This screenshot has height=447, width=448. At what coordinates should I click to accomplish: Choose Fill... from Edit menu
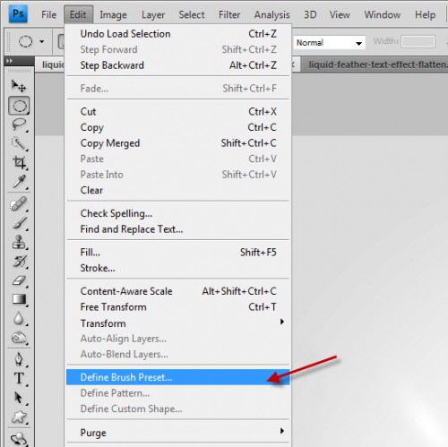point(177,253)
